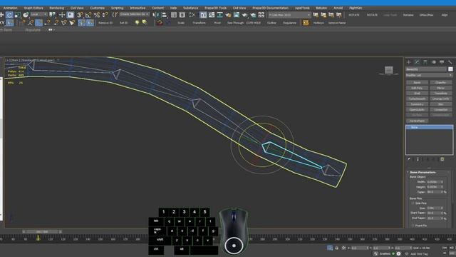Click the orange highlighted toolbar icon

pyautogui.click(x=306, y=22)
